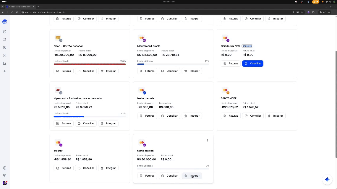337x189 pixels.
Task: Open the transfers arrows icon in sidebar
Action: click(x=5, y=40)
